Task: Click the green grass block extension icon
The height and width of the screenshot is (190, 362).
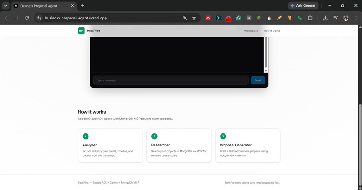Action: tap(259, 18)
